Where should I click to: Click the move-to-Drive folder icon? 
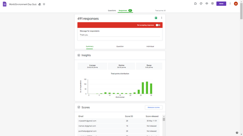coord(39,4)
